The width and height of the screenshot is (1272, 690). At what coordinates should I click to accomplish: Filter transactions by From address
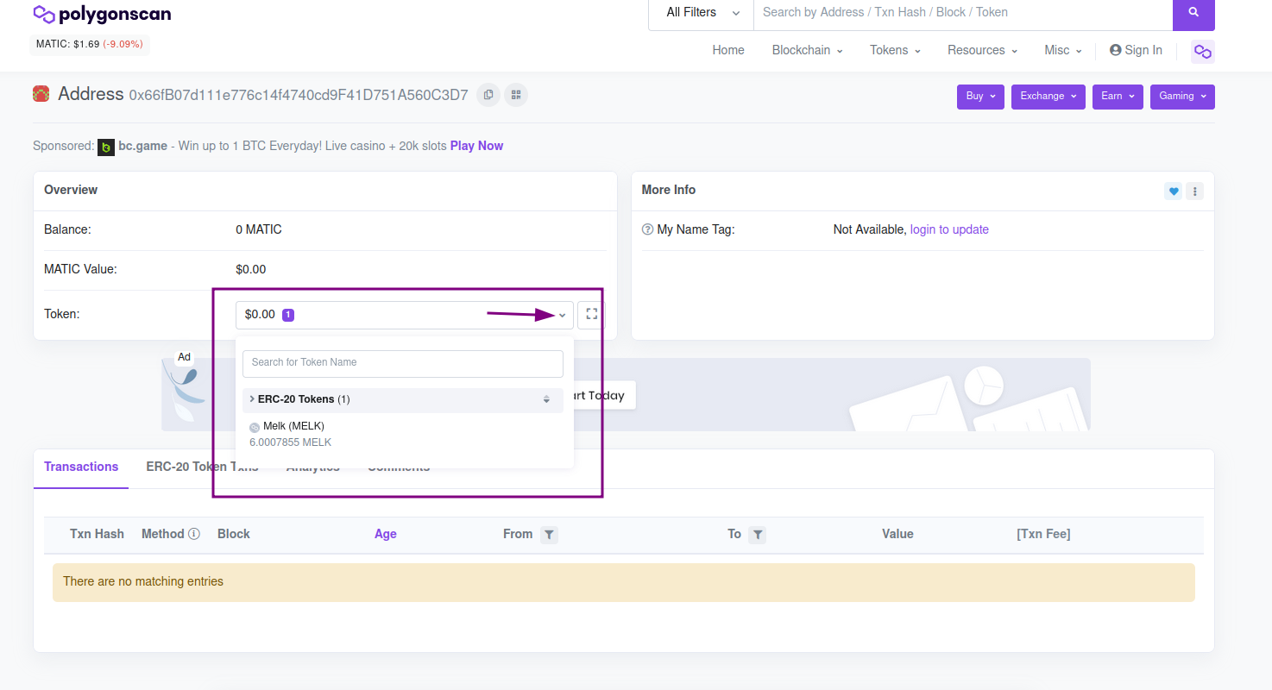[549, 535]
